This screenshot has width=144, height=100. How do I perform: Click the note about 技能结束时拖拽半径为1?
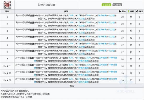click(16, 97)
